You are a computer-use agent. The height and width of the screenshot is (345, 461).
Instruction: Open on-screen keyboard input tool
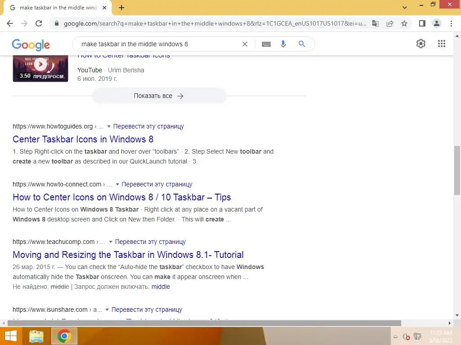266,44
